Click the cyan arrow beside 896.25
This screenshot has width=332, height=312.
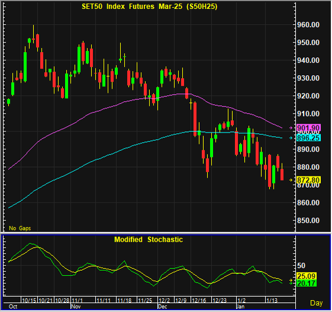pyautogui.click(x=291, y=138)
